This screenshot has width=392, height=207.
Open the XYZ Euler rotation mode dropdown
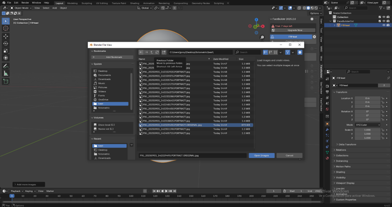coord(368,125)
